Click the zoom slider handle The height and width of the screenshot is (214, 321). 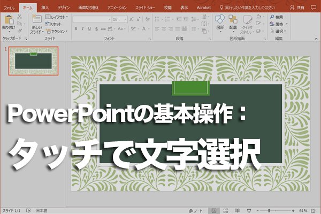coord(269,211)
